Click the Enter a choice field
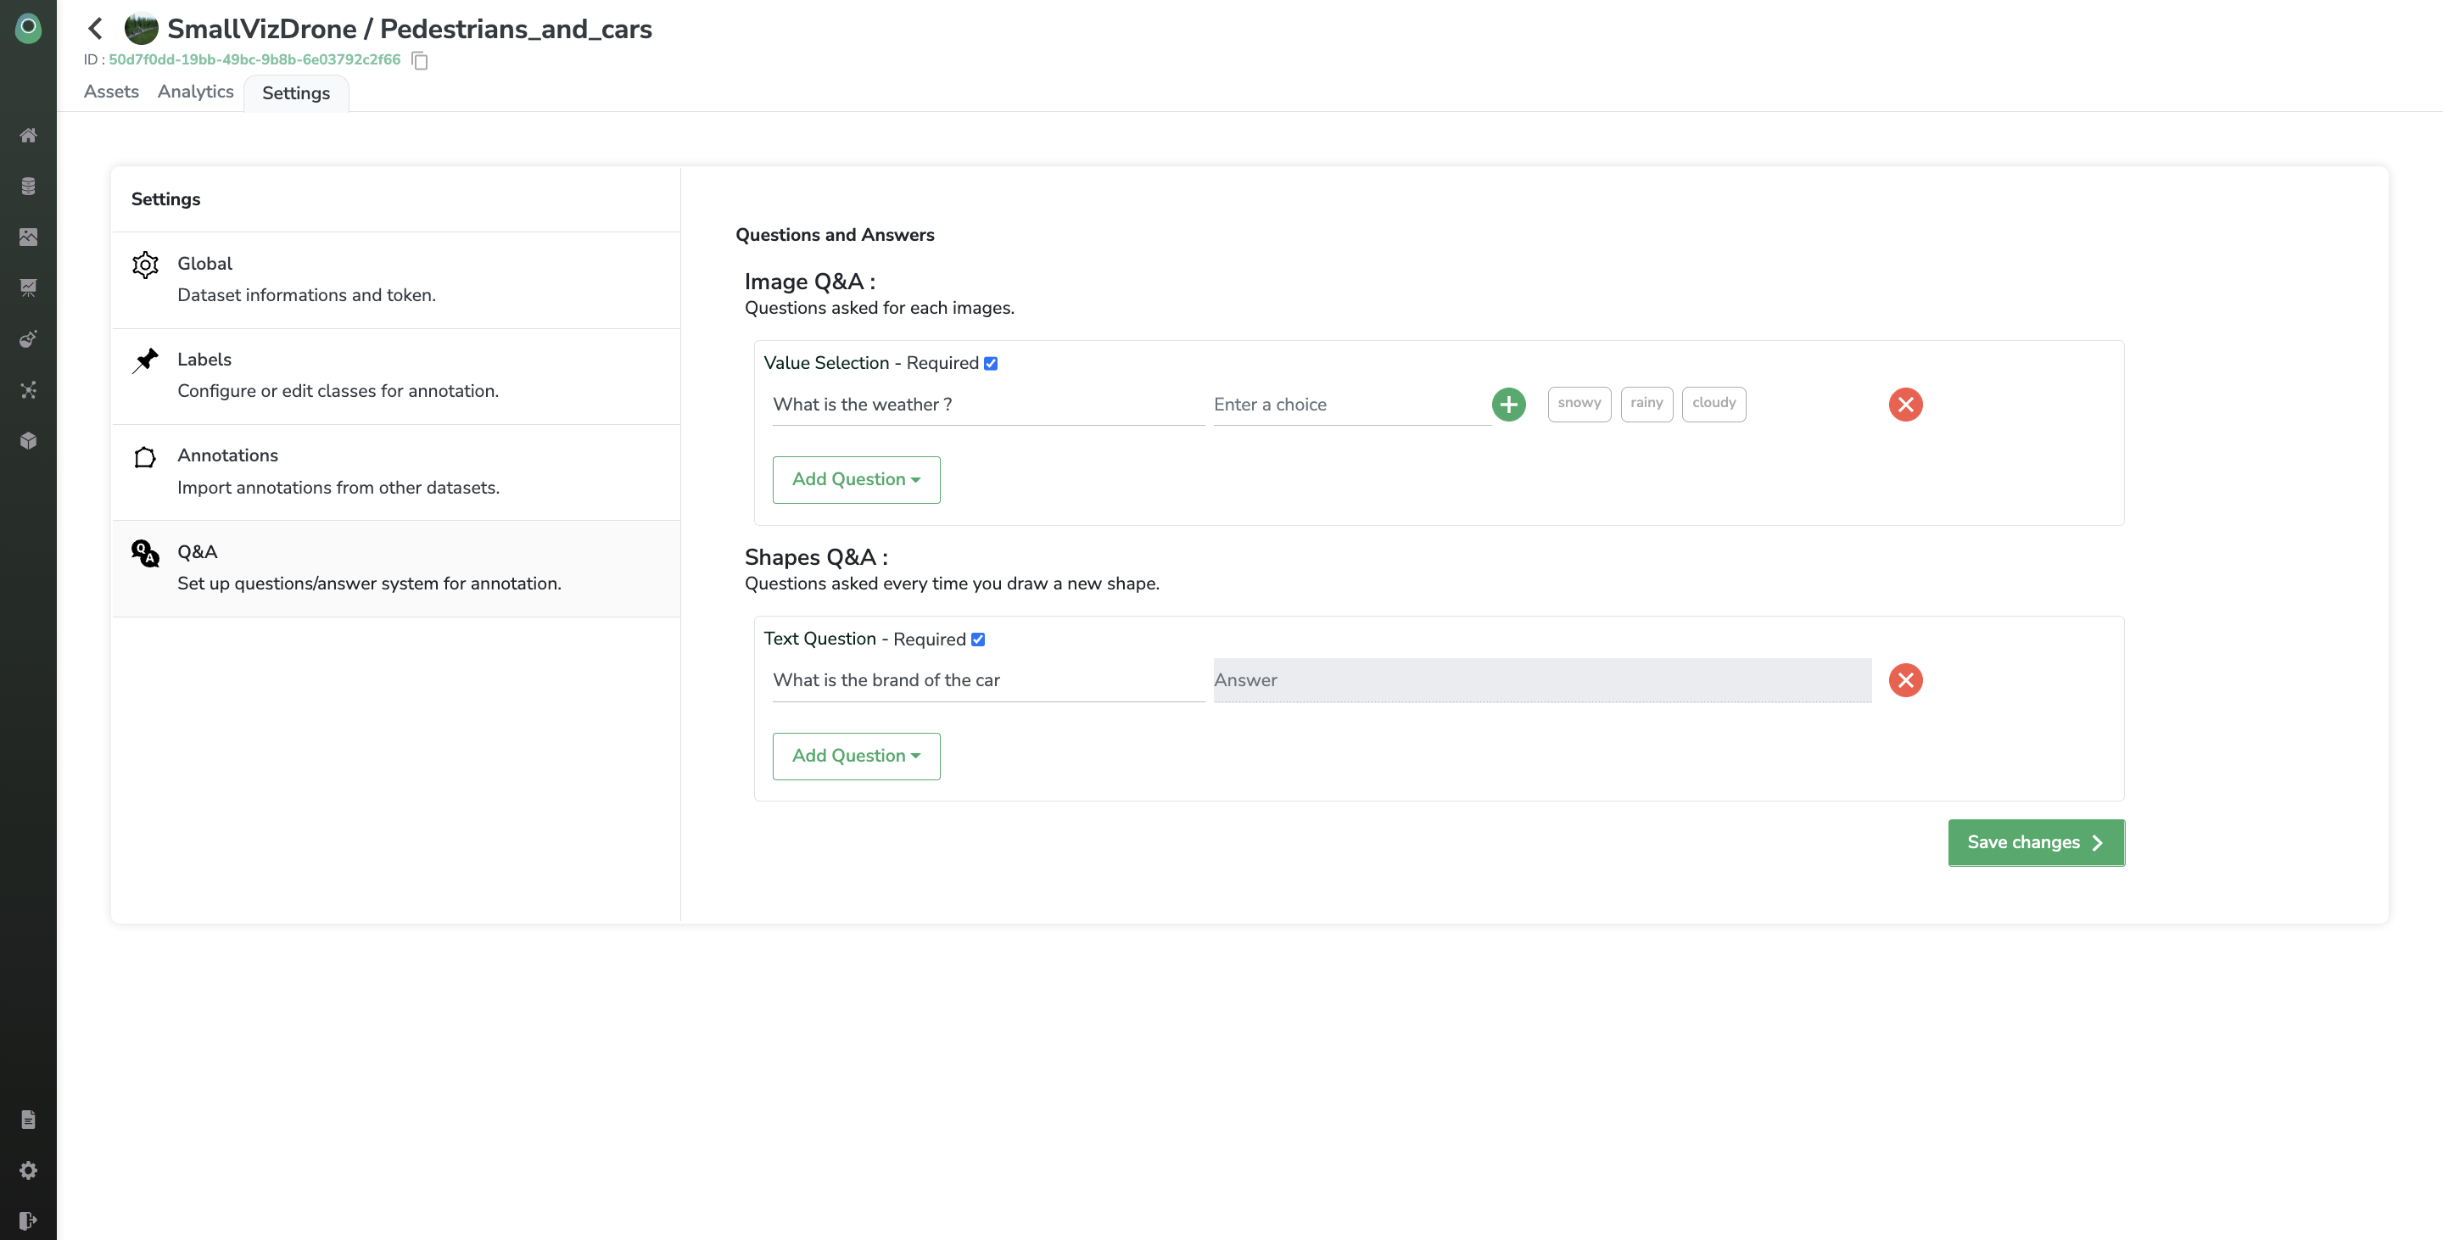The height and width of the screenshot is (1240, 2443). [x=1350, y=405]
